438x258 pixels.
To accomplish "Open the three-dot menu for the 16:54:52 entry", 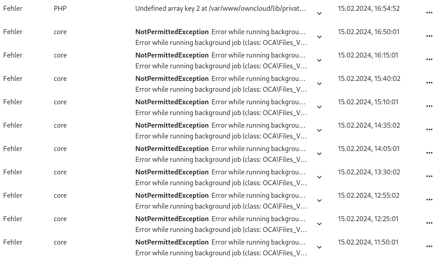I will point(429,13).
